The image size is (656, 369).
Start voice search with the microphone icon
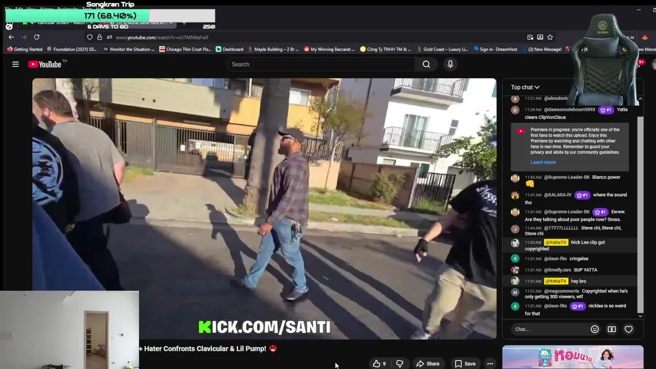click(x=450, y=64)
